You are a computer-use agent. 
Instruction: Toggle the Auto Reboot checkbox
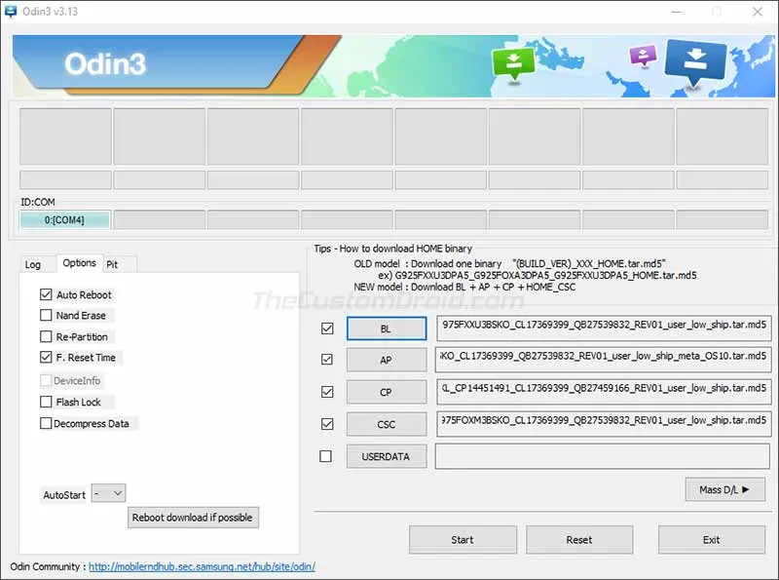pos(46,294)
